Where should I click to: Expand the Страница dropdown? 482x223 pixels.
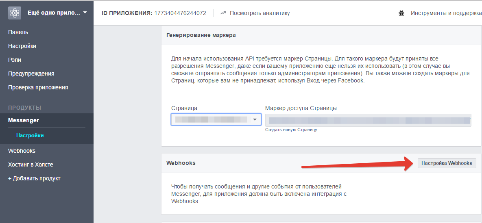click(216, 119)
